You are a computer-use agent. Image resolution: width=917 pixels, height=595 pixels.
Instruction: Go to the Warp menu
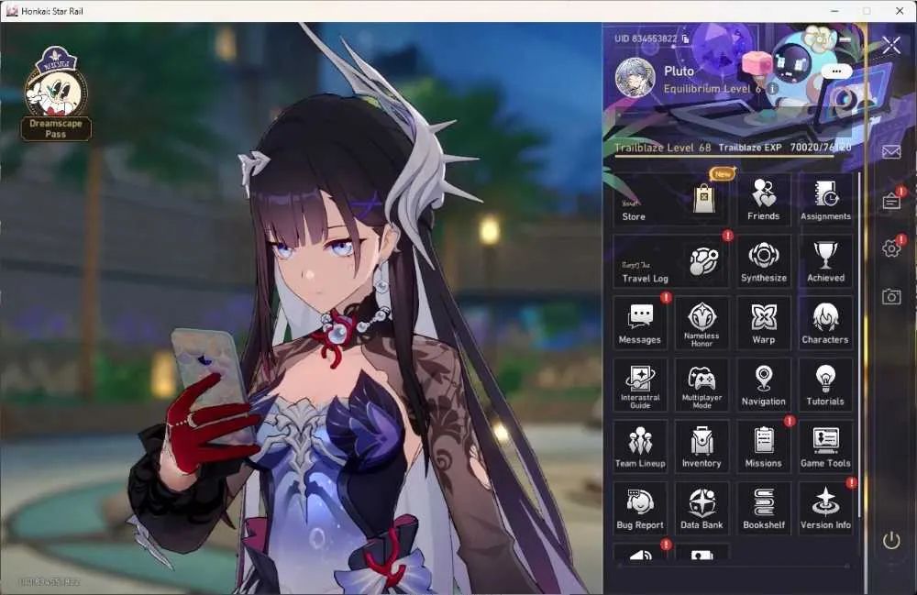coord(764,324)
